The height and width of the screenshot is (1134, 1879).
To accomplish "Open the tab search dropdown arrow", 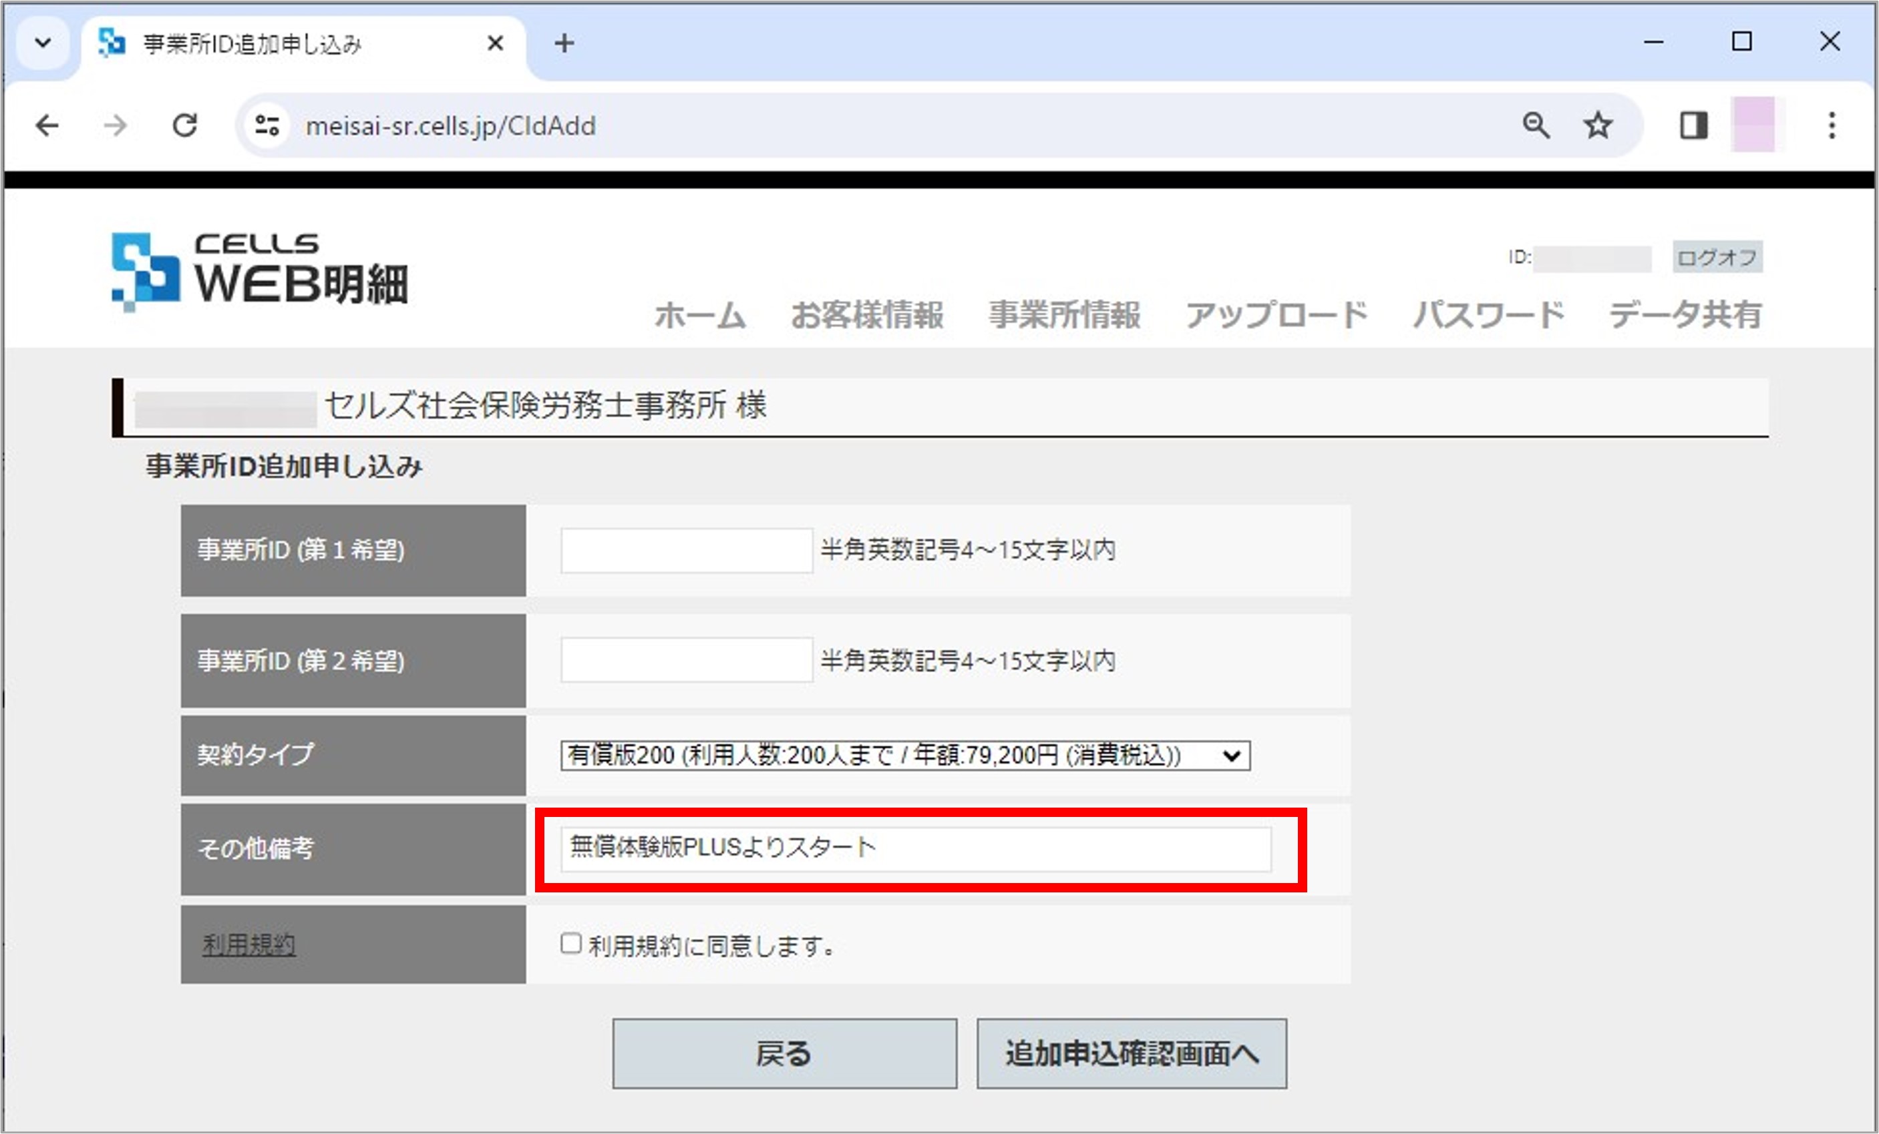I will click(43, 43).
